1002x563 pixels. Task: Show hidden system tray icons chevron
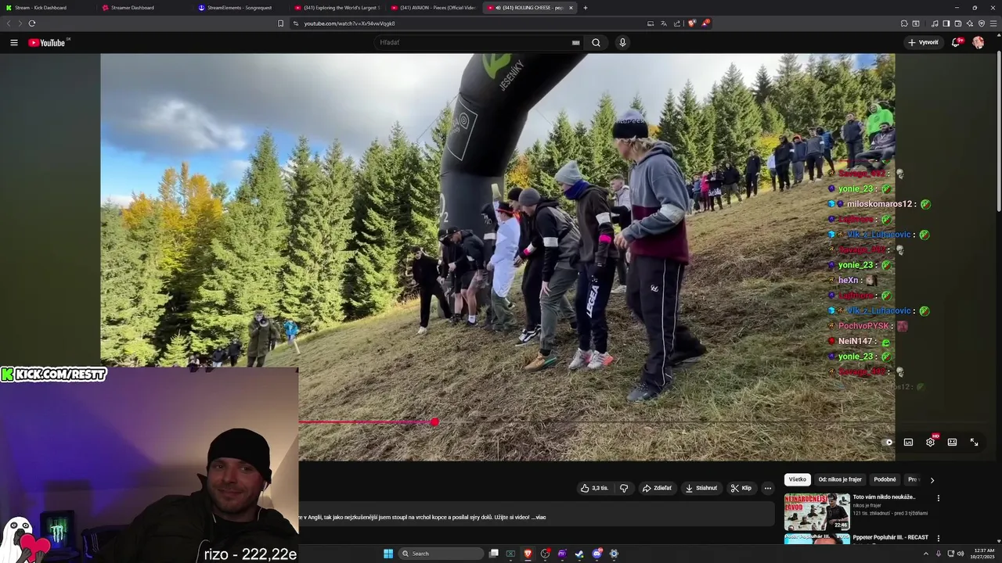927,554
